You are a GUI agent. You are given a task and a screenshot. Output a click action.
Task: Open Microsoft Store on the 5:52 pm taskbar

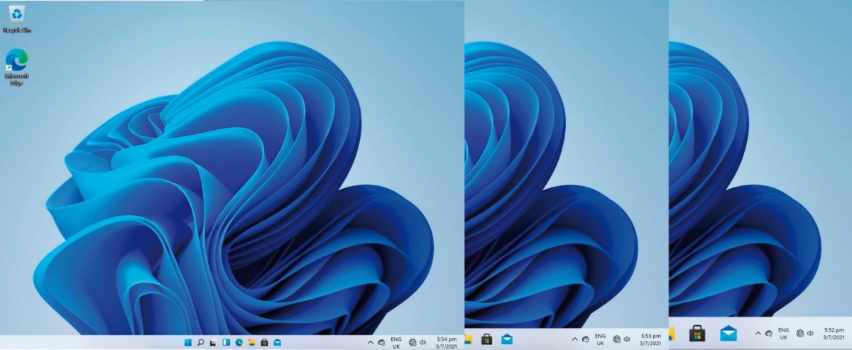(697, 333)
